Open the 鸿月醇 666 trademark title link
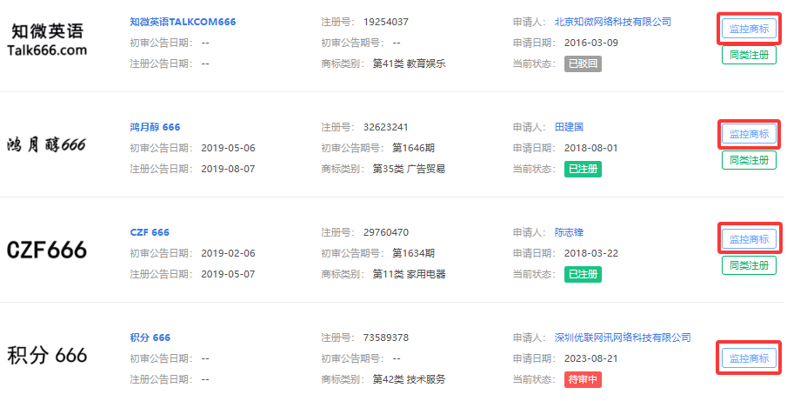The height and width of the screenshot is (401, 787). [155, 127]
